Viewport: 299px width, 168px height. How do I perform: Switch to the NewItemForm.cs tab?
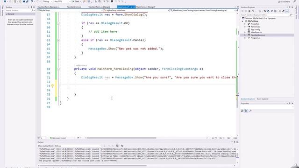tap(74, 7)
